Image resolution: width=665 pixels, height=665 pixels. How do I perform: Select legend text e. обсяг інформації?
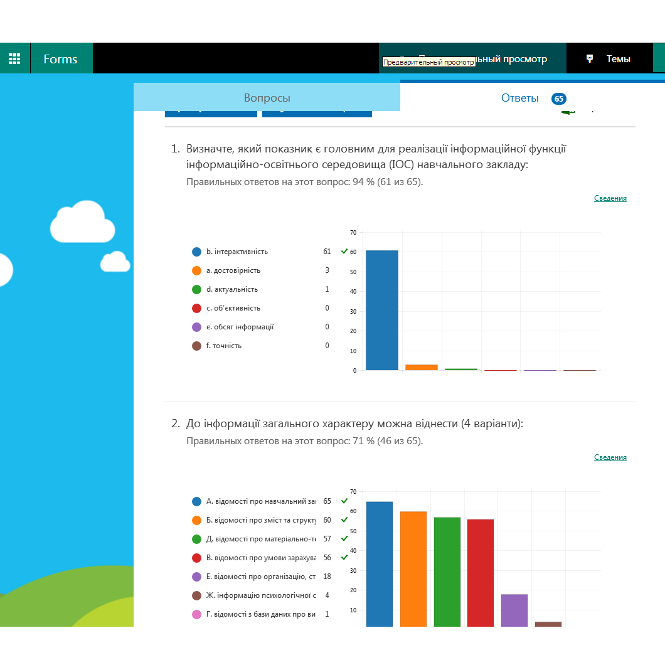point(240,327)
